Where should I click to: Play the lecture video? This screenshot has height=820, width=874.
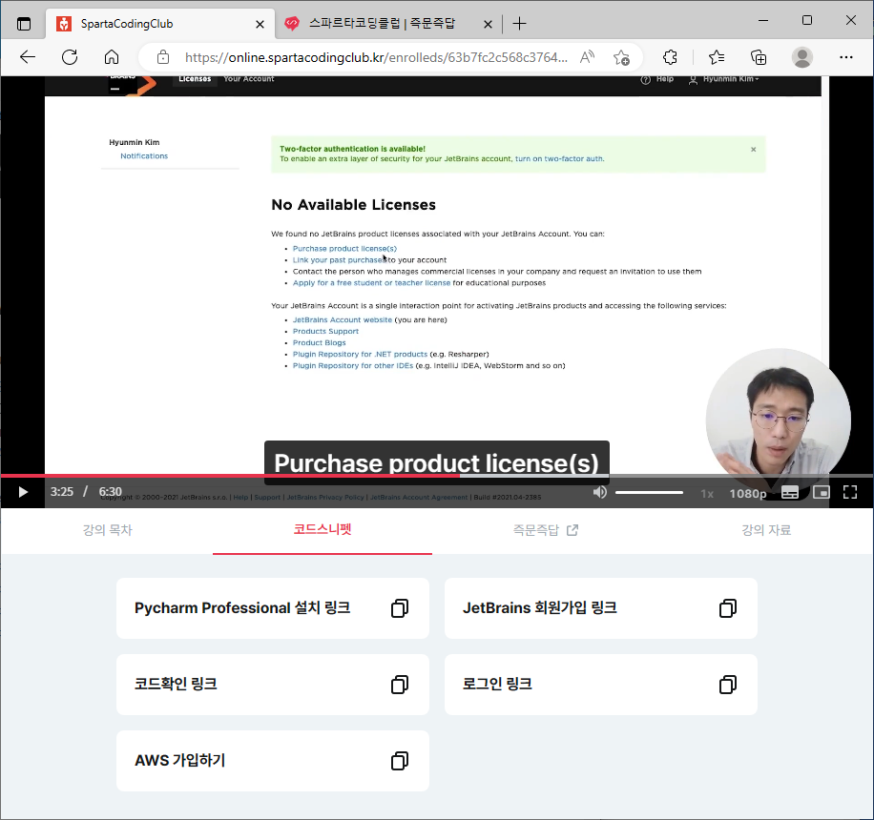[23, 492]
